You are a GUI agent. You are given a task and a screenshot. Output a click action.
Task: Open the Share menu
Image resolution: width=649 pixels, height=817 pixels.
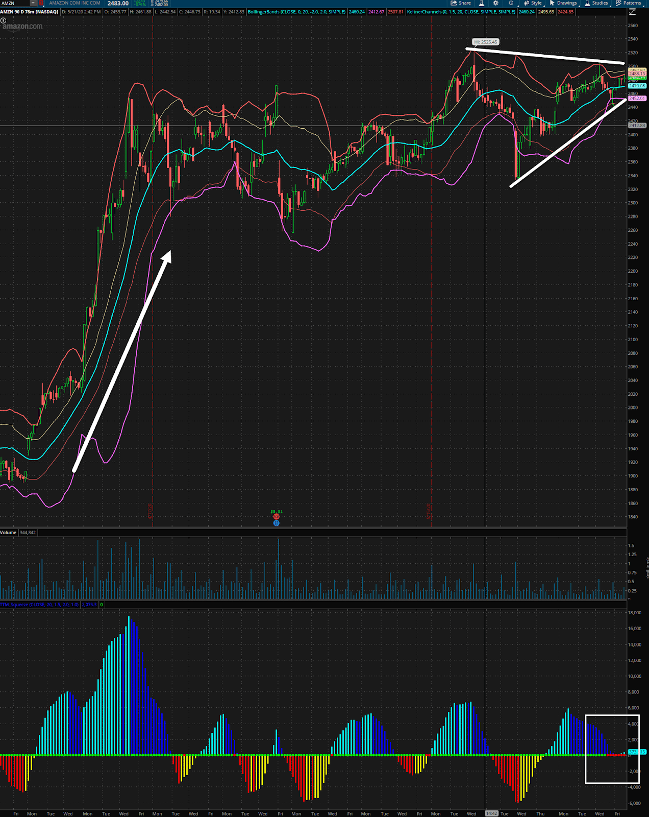[461, 3]
